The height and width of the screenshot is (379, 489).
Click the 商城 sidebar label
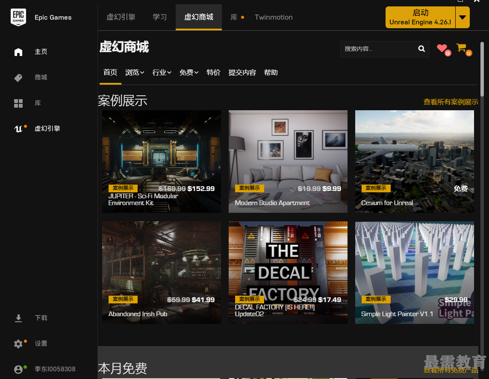41,77
